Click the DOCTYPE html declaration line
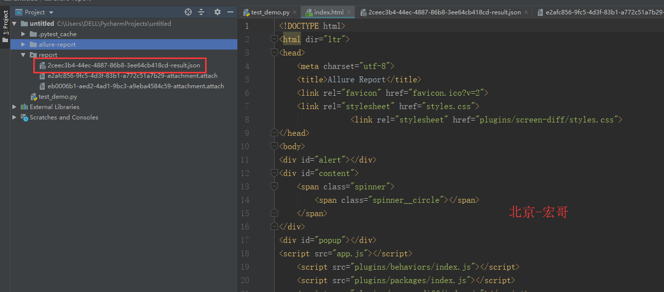Image resolution: width=664 pixels, height=292 pixels. tap(312, 26)
